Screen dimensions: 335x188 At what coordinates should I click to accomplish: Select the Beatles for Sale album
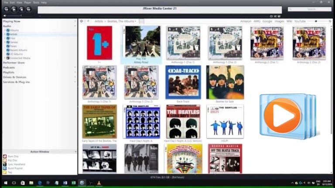[225, 82]
